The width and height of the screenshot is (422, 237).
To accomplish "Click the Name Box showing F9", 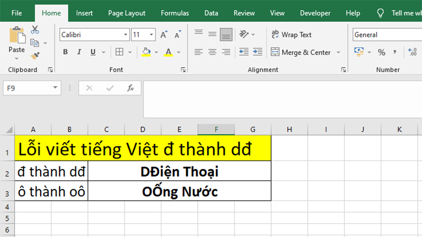I will [x=26, y=88].
